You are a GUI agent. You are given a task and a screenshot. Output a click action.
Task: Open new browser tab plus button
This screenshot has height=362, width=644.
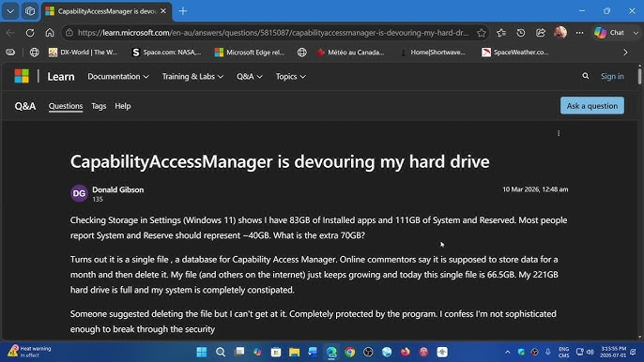(x=183, y=11)
